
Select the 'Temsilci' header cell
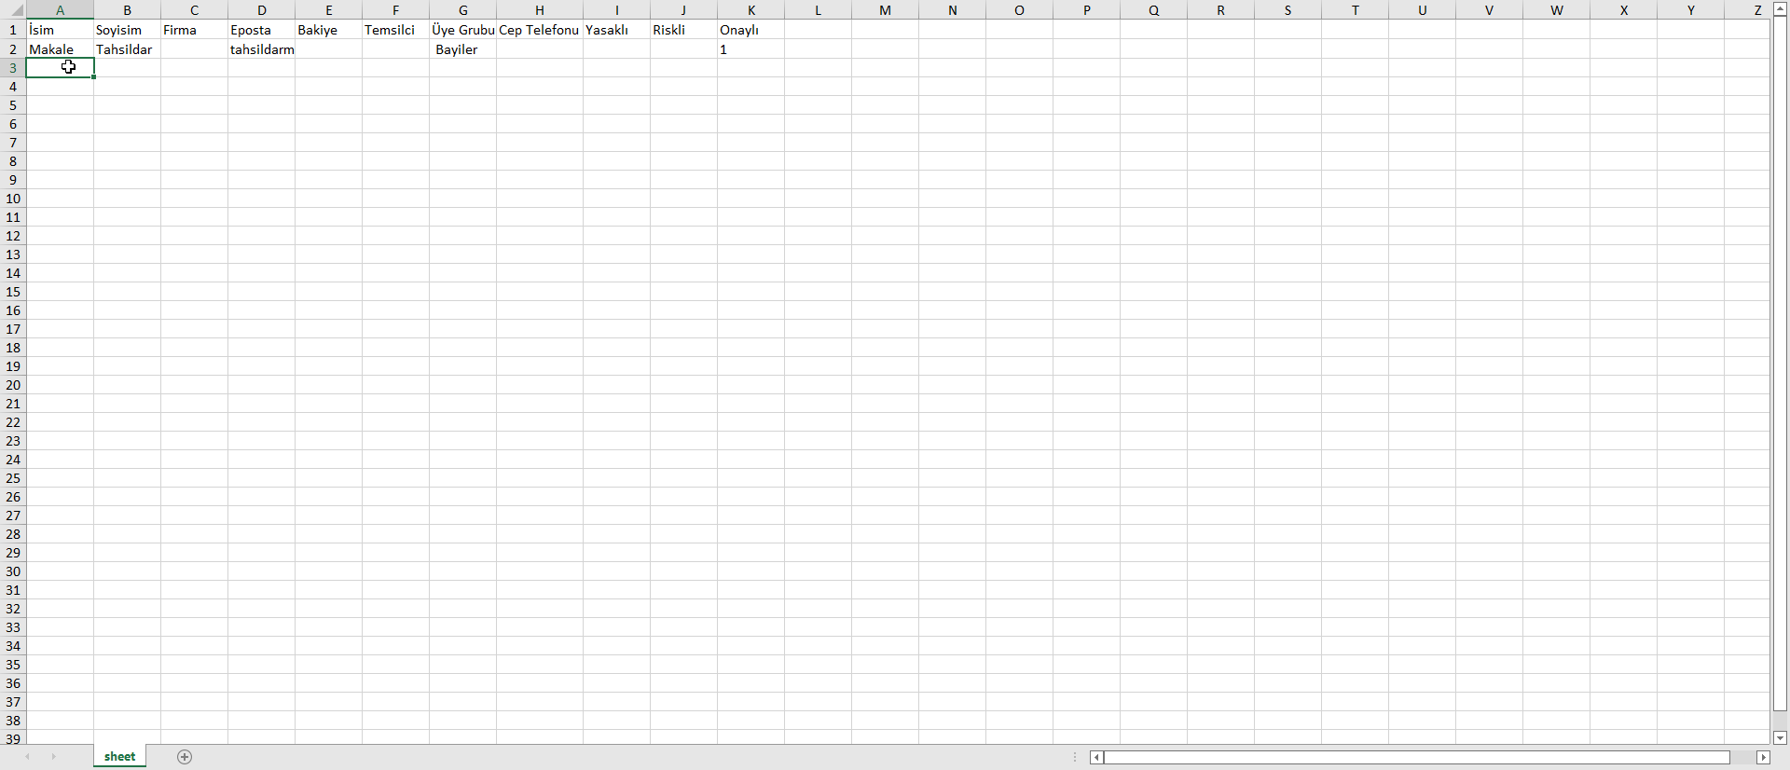point(395,30)
